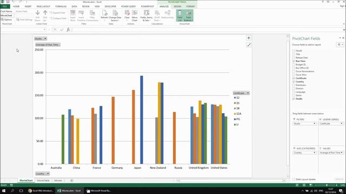
Task: Click Insert Timeline in the ribbon
Action: (x=81, y=16)
